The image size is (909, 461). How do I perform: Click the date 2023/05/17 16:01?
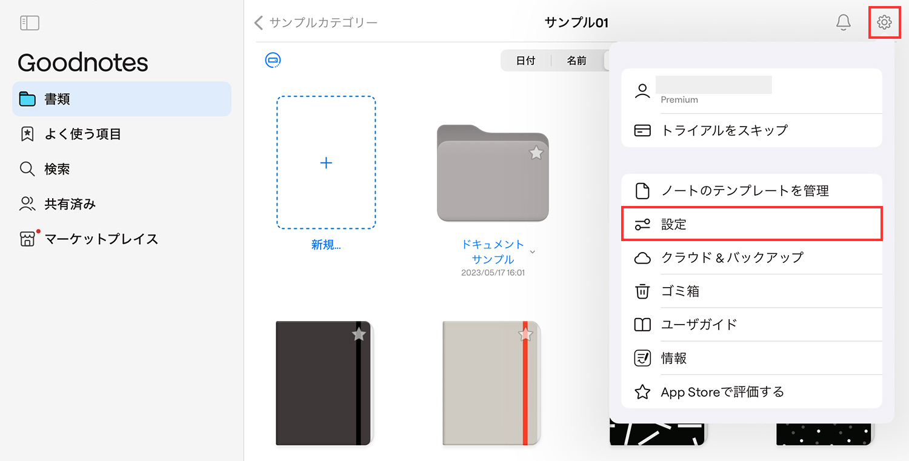[493, 273]
